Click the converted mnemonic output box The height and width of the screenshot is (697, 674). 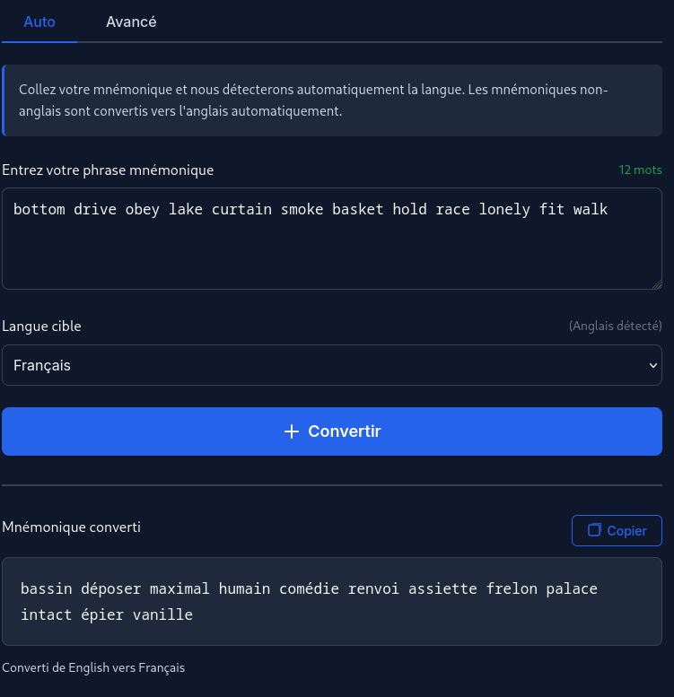click(x=331, y=601)
